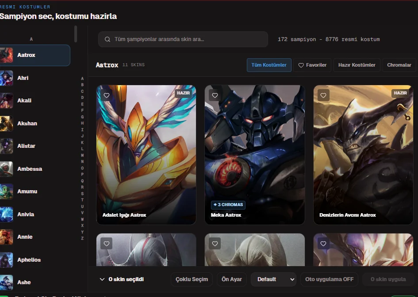This screenshot has height=297, width=418.
Task: Open the Default preset dropdown
Action: coord(273,279)
